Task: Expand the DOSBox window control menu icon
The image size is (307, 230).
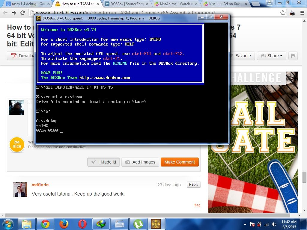Action: [x=39, y=18]
